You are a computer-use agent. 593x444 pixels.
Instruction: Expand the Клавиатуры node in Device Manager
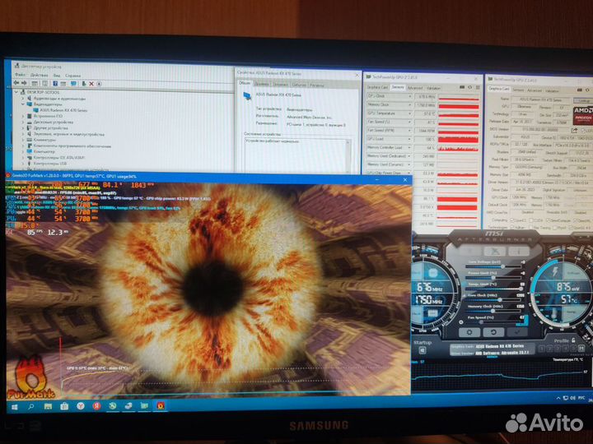click(23, 140)
